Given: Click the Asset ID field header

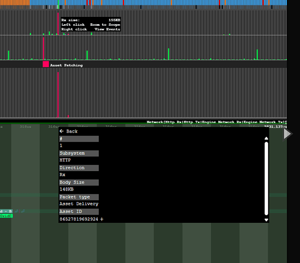Looking at the screenshot, I should [79, 211].
